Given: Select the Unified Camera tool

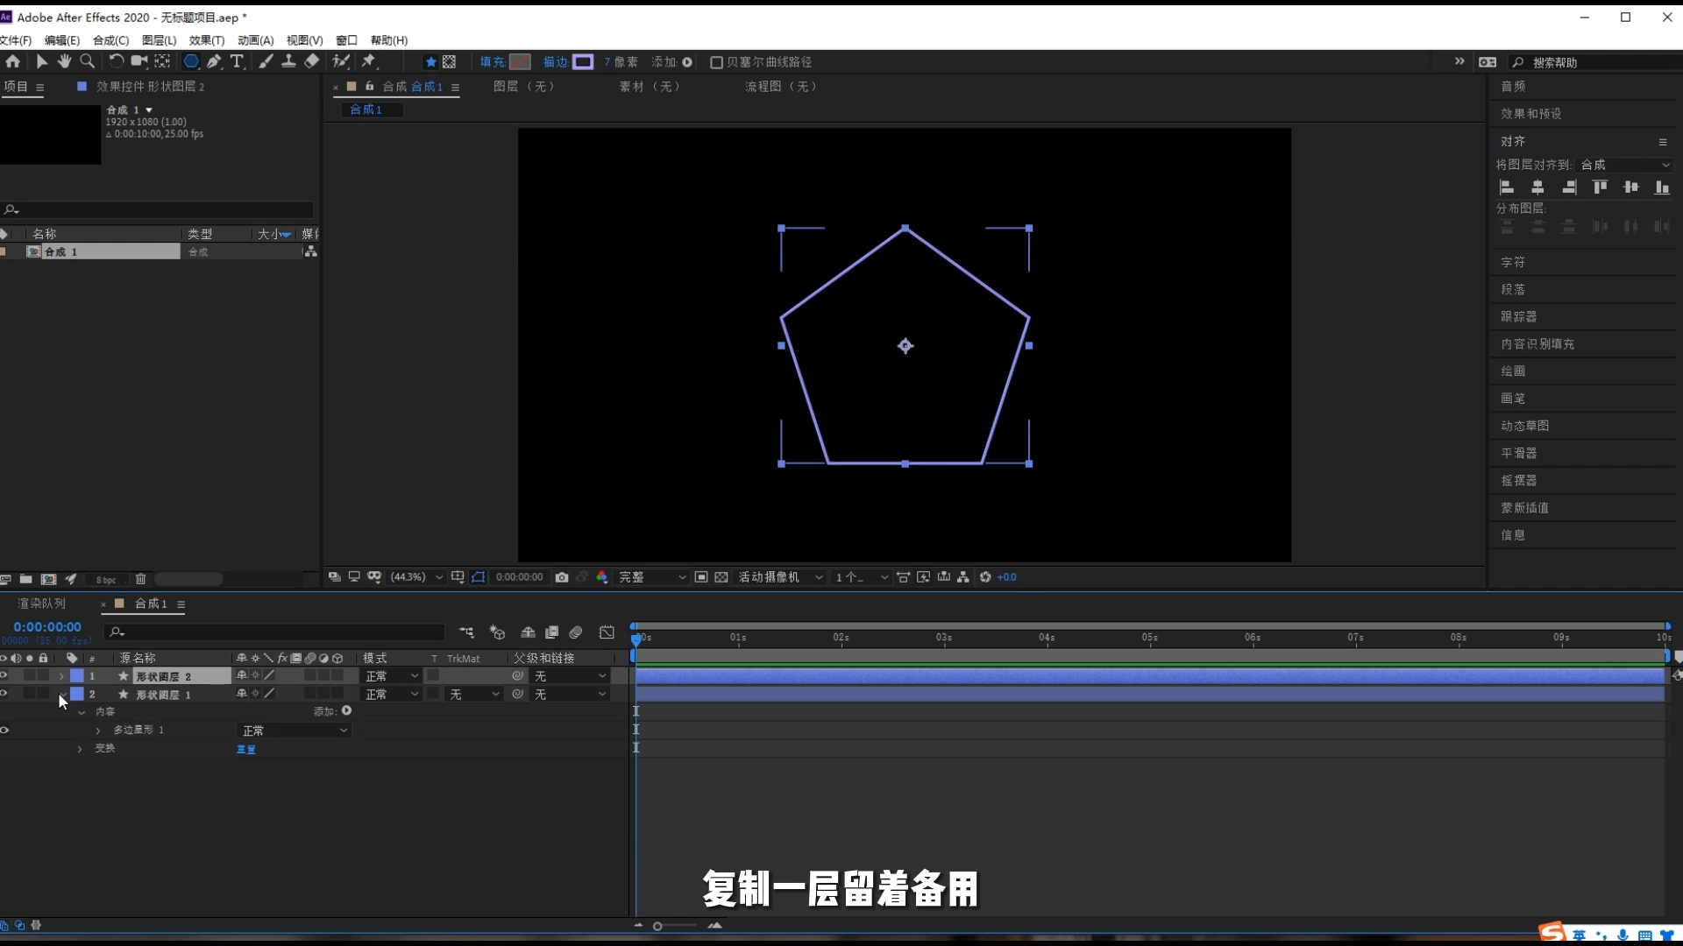Looking at the screenshot, I should [x=138, y=61].
